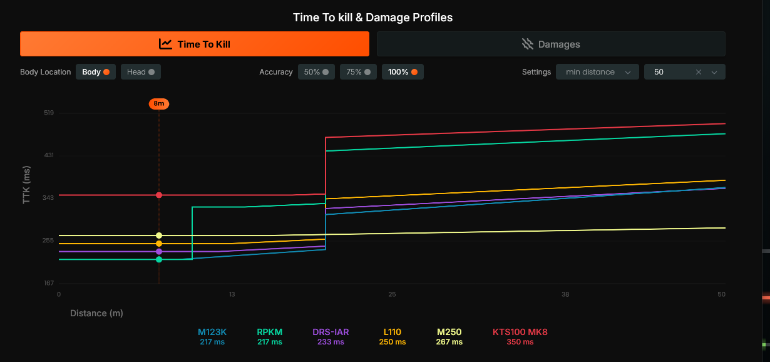The height and width of the screenshot is (362, 770).
Task: Set accuracy to 75%
Action: [359, 72]
